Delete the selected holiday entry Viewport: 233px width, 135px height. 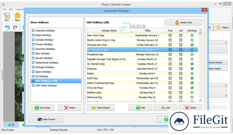[190, 108]
